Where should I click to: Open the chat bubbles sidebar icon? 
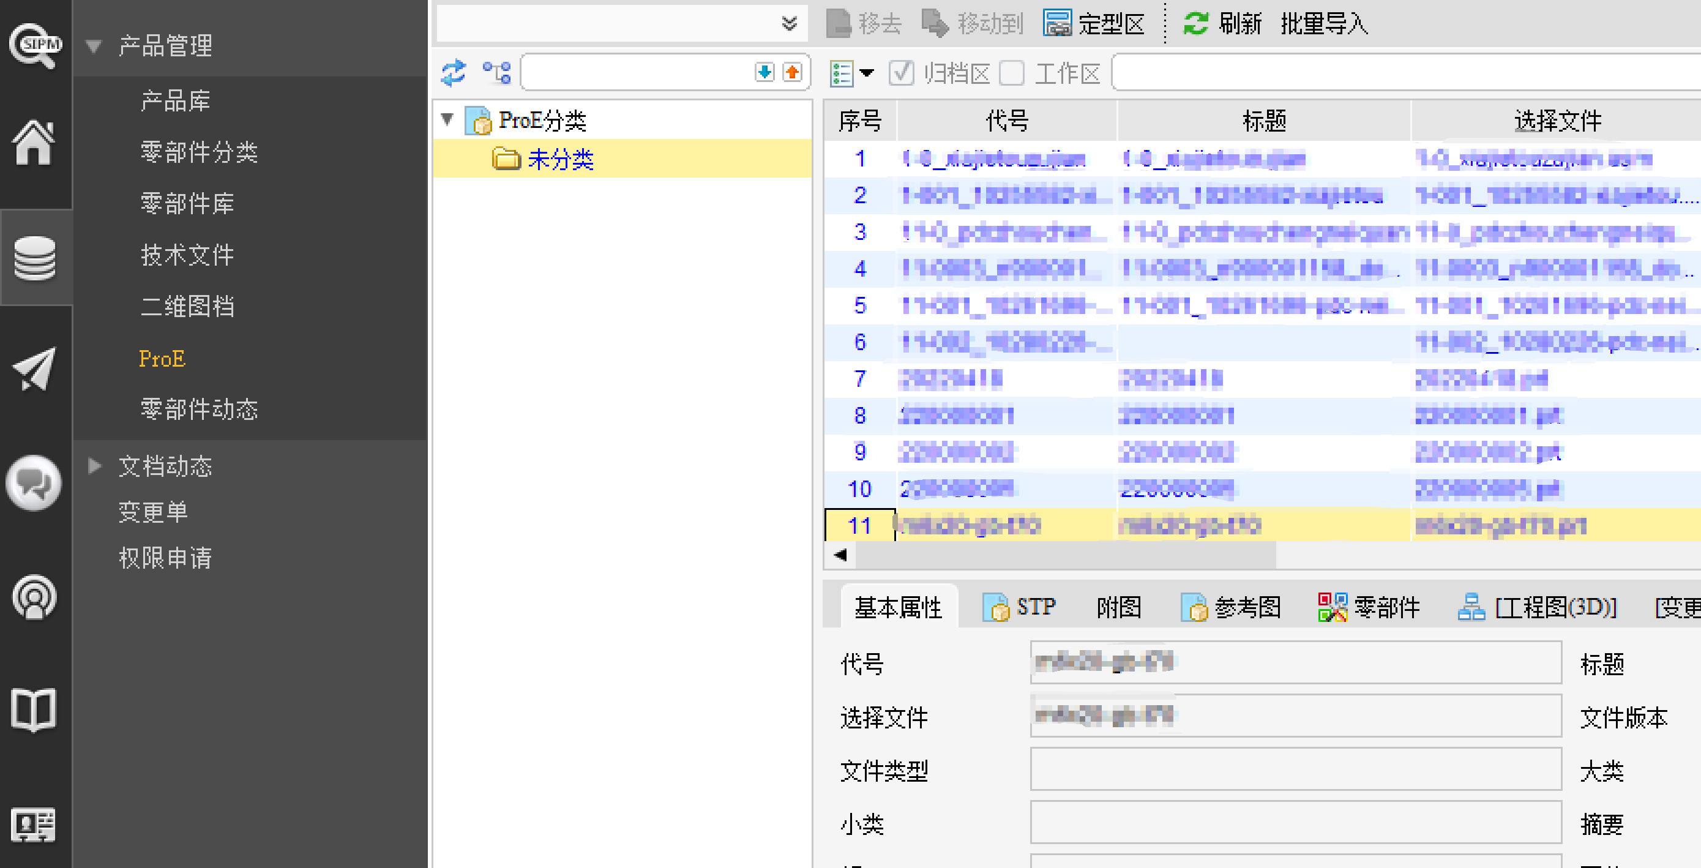(34, 484)
